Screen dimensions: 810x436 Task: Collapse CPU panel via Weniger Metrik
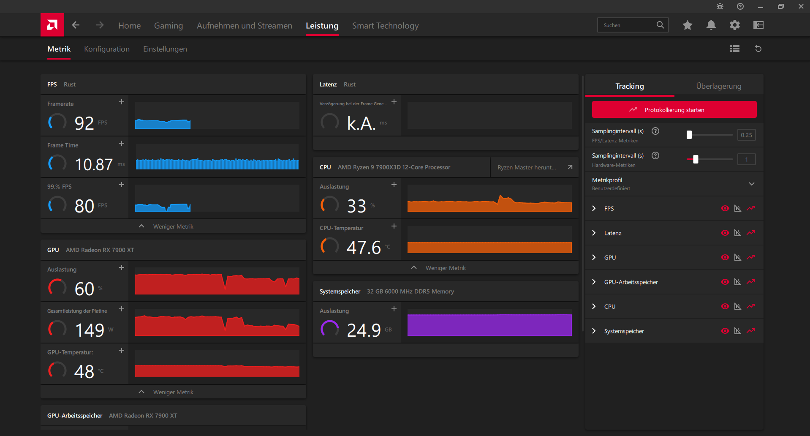tap(446, 268)
